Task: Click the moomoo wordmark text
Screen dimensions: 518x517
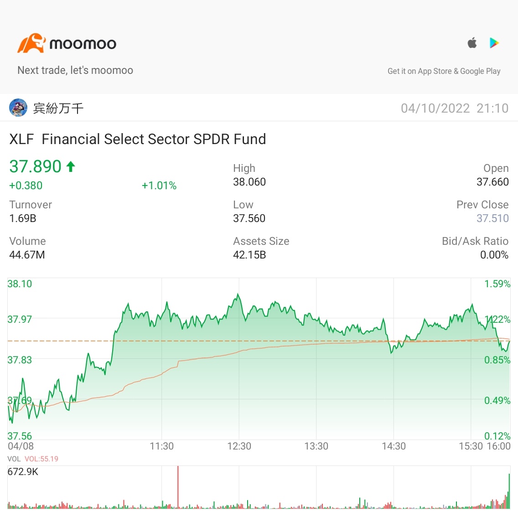Action: [83, 44]
